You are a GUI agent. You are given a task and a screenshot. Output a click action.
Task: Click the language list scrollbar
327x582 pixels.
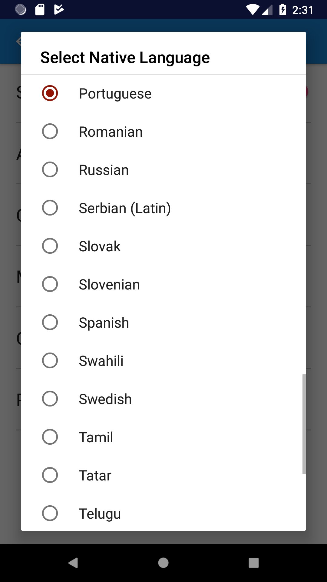click(304, 424)
